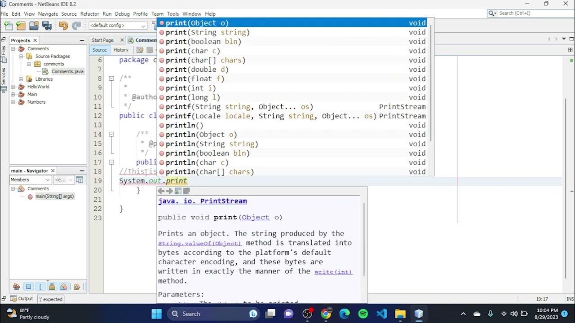Click the Open Project toolbar icon
The width and height of the screenshot is (575, 323).
pos(34,26)
